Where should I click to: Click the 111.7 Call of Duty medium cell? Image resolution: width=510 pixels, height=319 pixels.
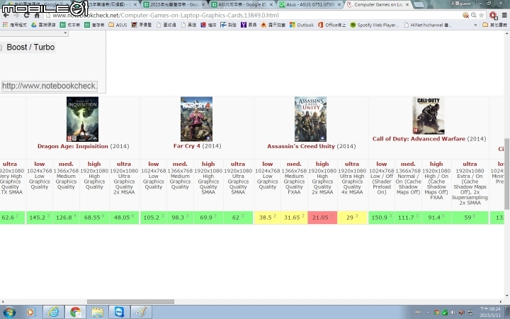point(408,218)
